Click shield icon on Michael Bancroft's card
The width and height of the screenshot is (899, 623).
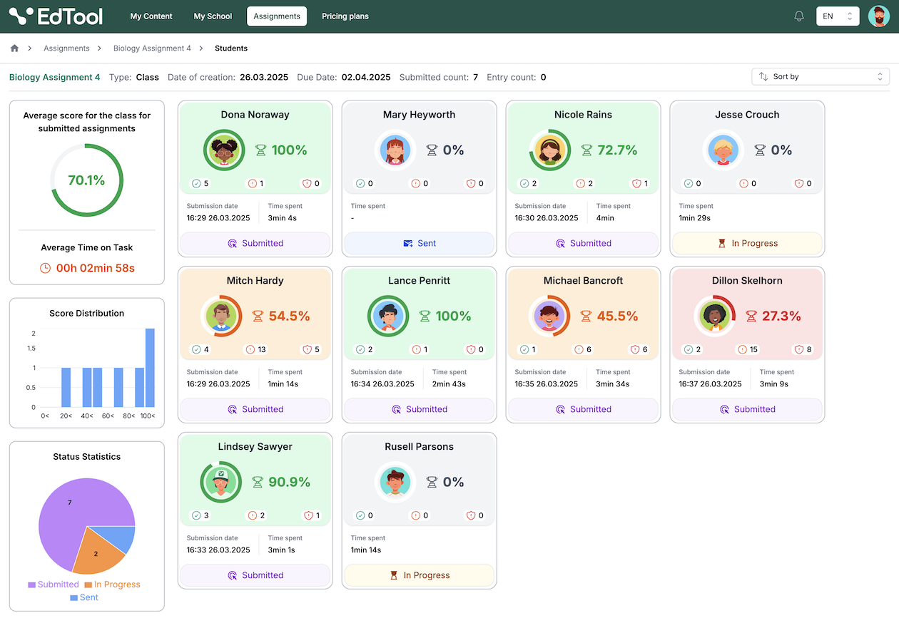[x=636, y=349]
